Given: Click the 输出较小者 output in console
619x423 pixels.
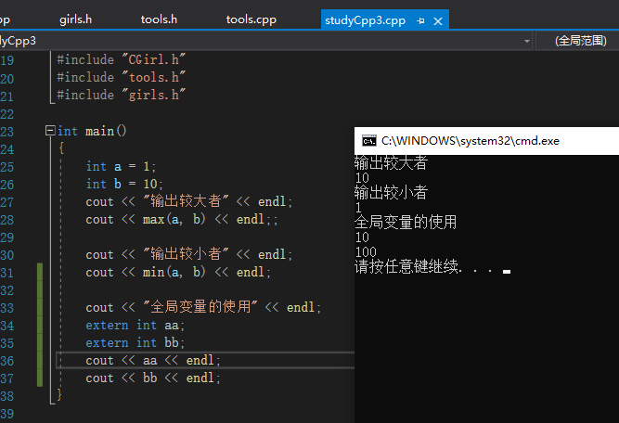Looking at the screenshot, I should [391, 193].
